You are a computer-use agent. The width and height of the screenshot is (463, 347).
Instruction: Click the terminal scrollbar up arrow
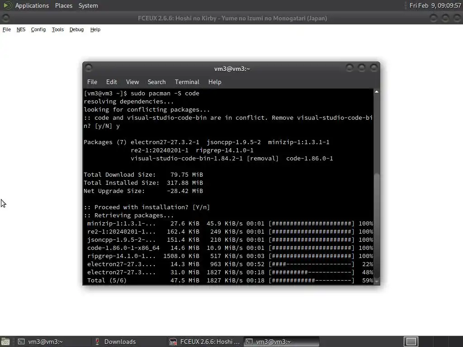tap(377, 92)
